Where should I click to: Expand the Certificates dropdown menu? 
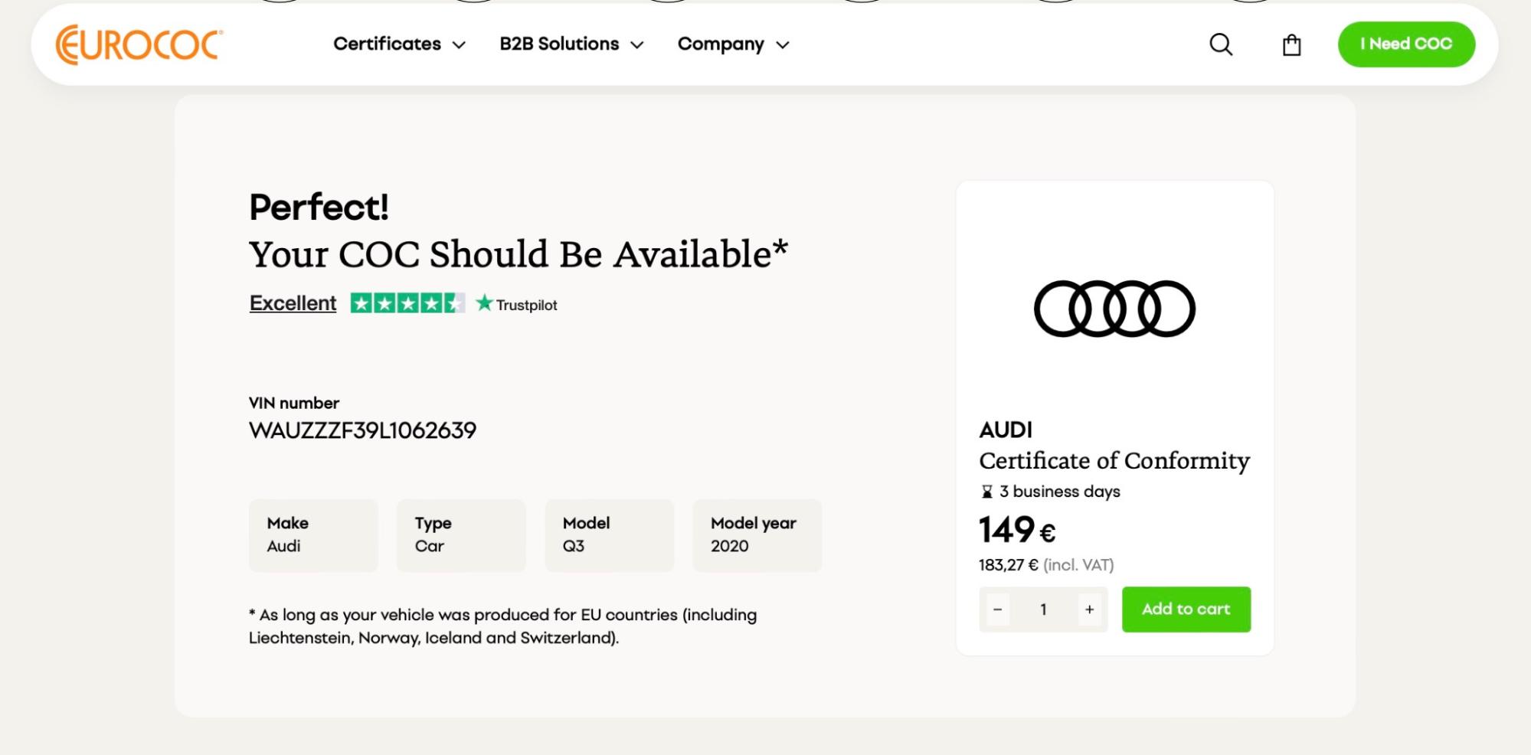(399, 44)
